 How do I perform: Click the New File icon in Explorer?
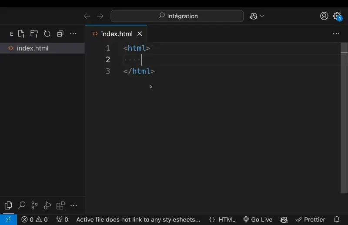[x=21, y=34]
